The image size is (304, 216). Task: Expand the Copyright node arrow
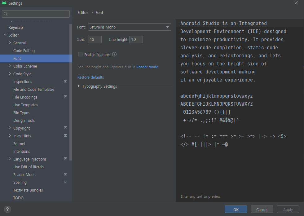[x=10, y=128]
